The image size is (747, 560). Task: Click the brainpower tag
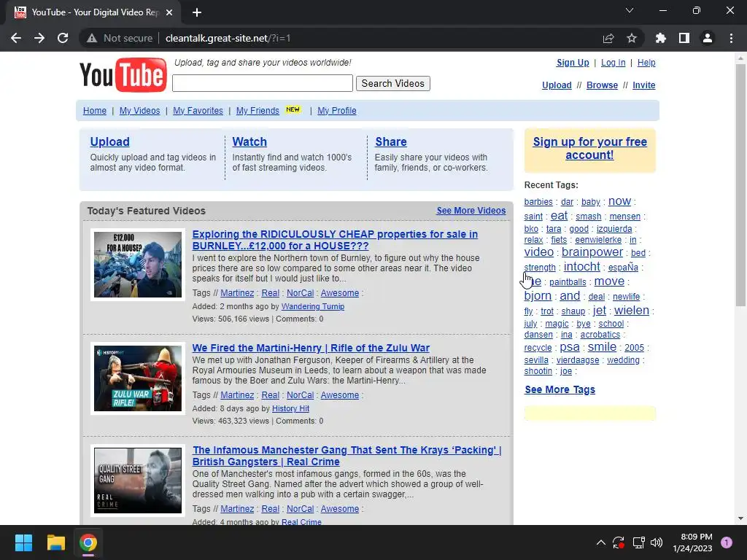pos(592,252)
